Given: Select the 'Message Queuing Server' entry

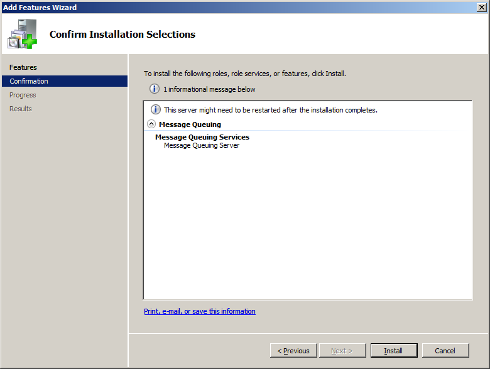Looking at the screenshot, I should [202, 145].
